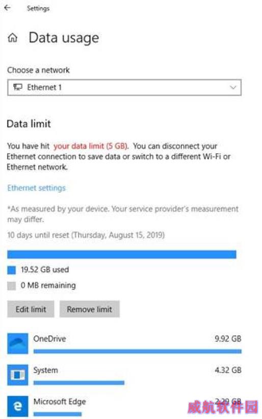Open the Choose a network dropdown
The image size is (262, 419).
point(124,87)
